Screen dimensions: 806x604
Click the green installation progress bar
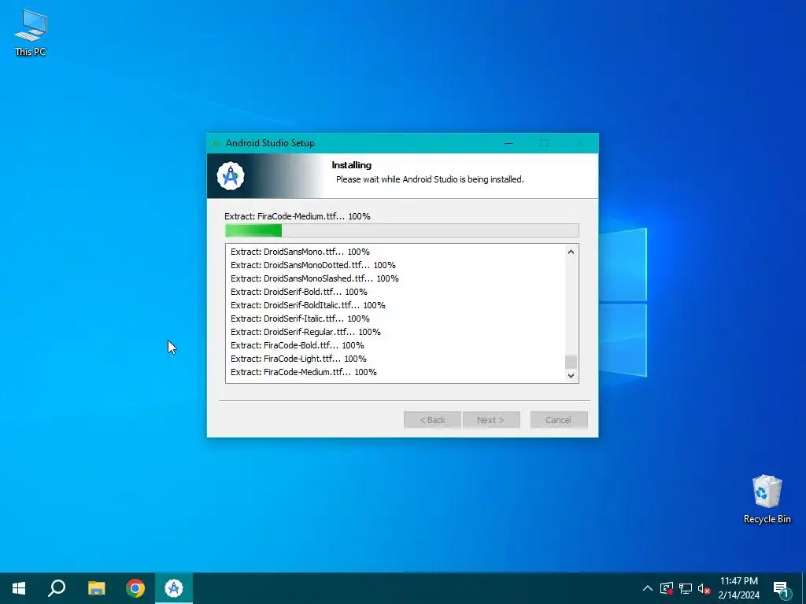point(402,230)
